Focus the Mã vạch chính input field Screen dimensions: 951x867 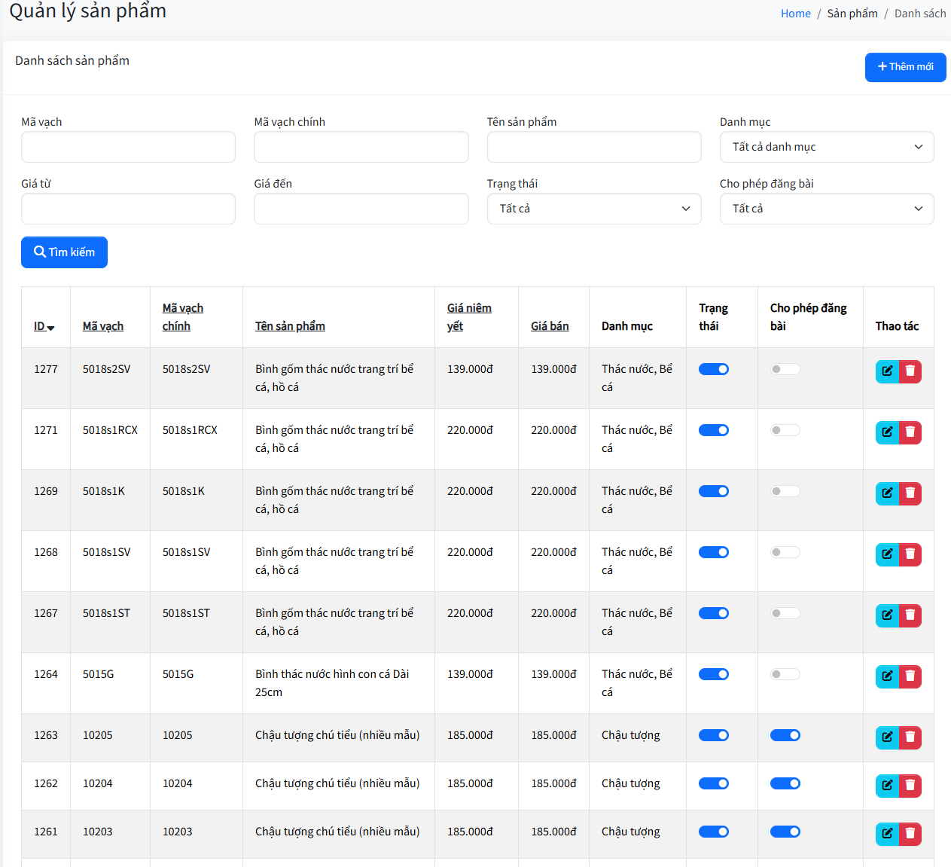pos(361,147)
